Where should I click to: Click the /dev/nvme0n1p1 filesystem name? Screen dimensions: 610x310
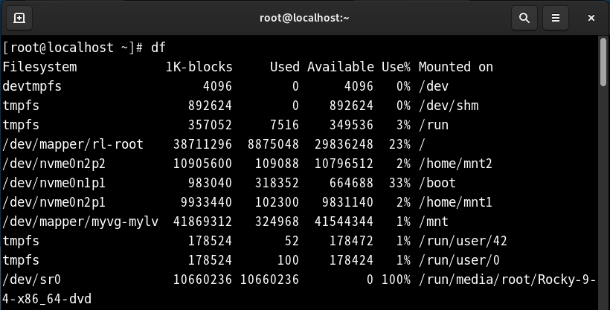54,183
